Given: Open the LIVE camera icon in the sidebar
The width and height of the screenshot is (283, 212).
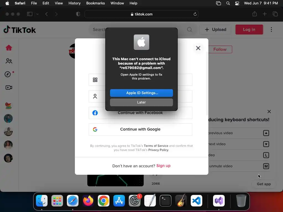Looking at the screenshot, I should point(9,88).
